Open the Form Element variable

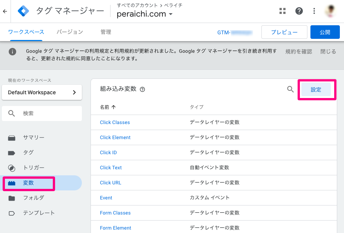115,228
